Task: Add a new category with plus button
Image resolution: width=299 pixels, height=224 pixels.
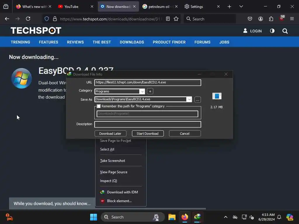Action: 150,91
